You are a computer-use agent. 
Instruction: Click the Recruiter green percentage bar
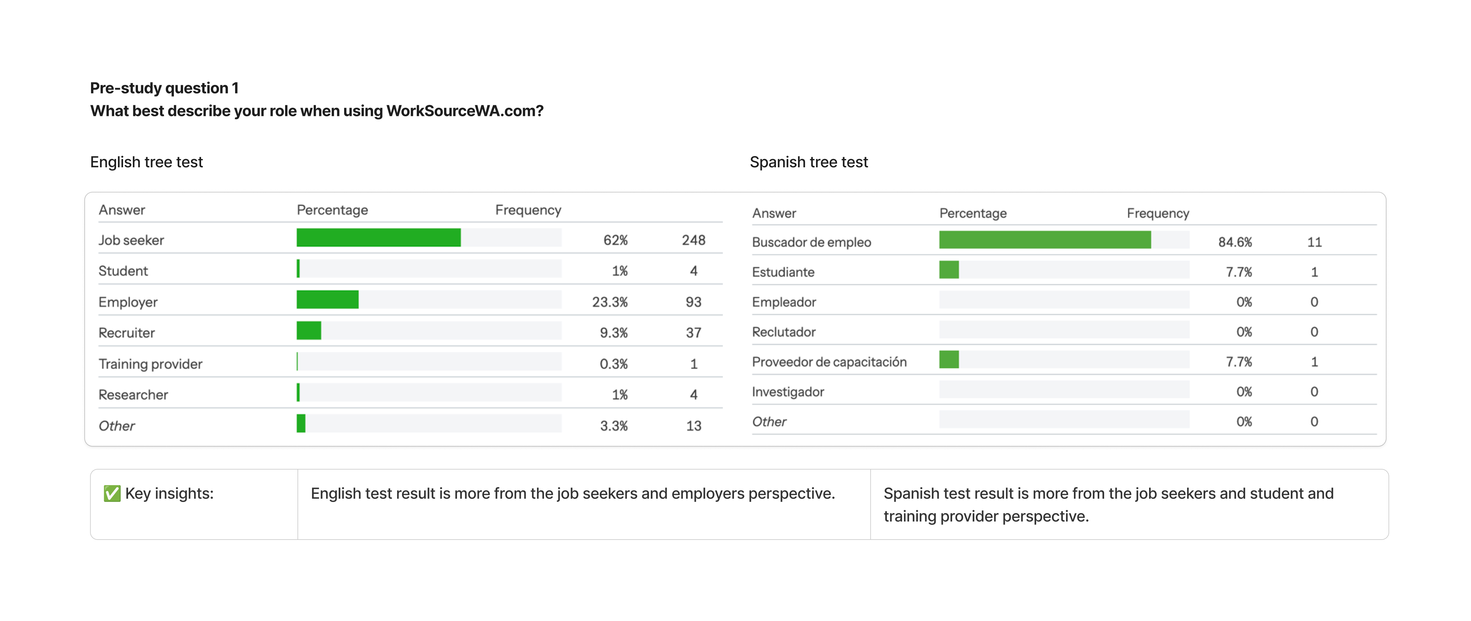tap(309, 330)
